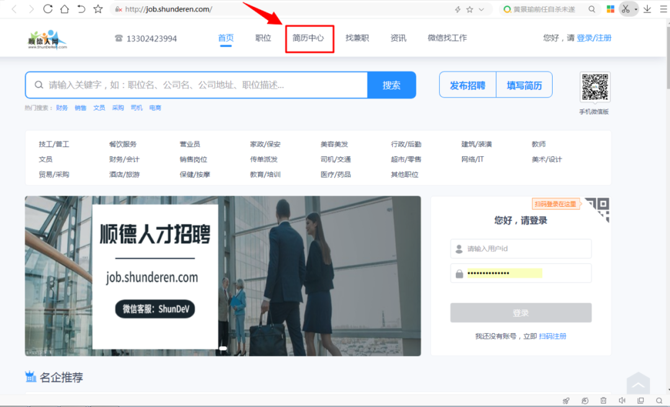The image size is (670, 407).
Task: Select job category 家政/保安
Action: pyautogui.click(x=266, y=144)
